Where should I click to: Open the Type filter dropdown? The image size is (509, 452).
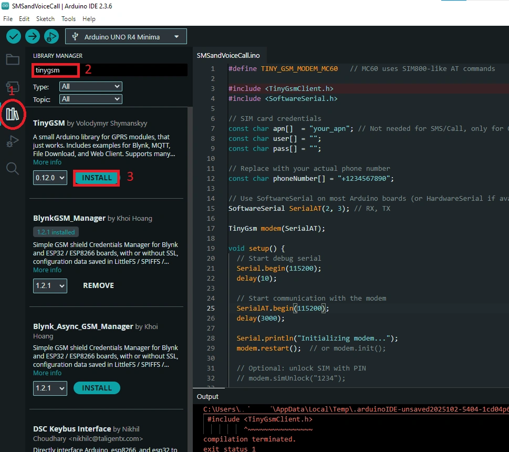(x=90, y=86)
